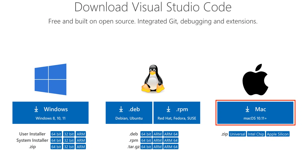Screen dimensions: 302x150
Task: Get Linux .tar.gz 64 bit
Action: coord(146,146)
